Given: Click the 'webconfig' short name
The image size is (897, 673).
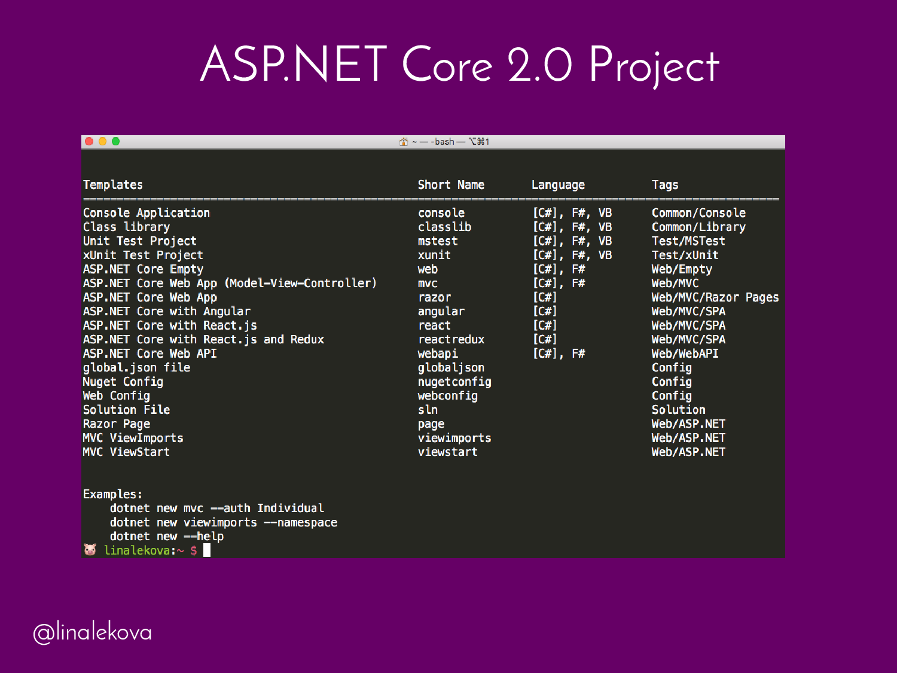Looking at the screenshot, I should point(448,396).
